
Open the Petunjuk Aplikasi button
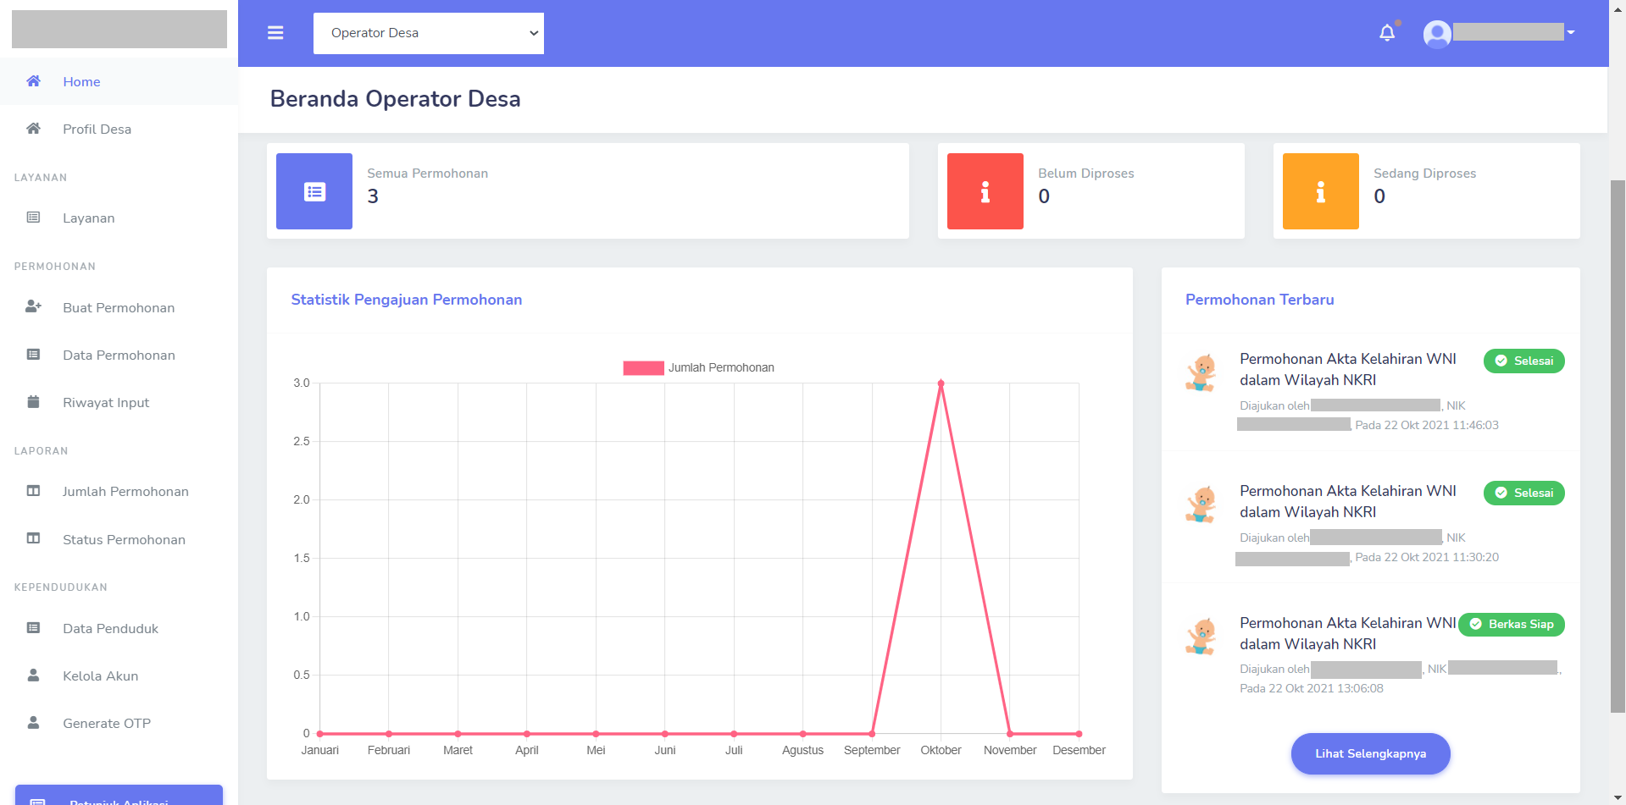point(119,797)
